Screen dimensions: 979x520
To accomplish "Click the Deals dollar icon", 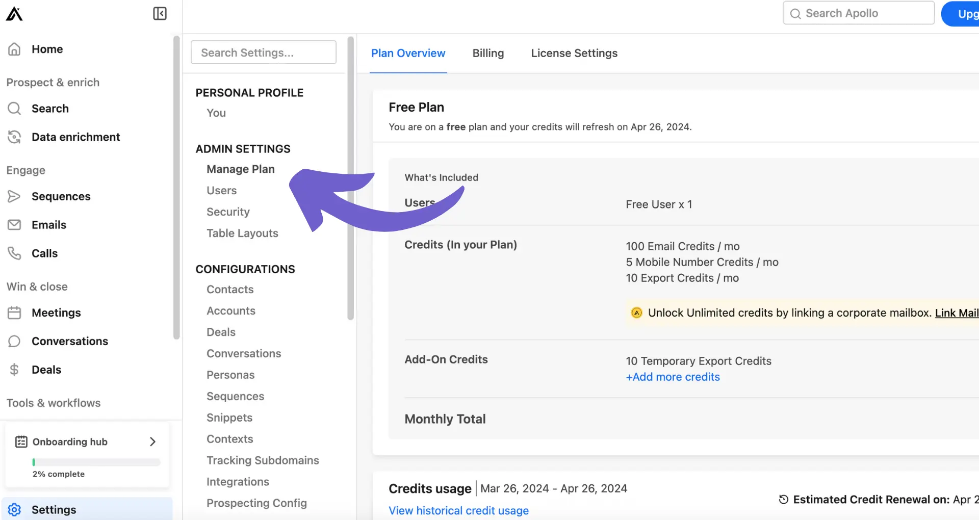I will [x=14, y=370].
